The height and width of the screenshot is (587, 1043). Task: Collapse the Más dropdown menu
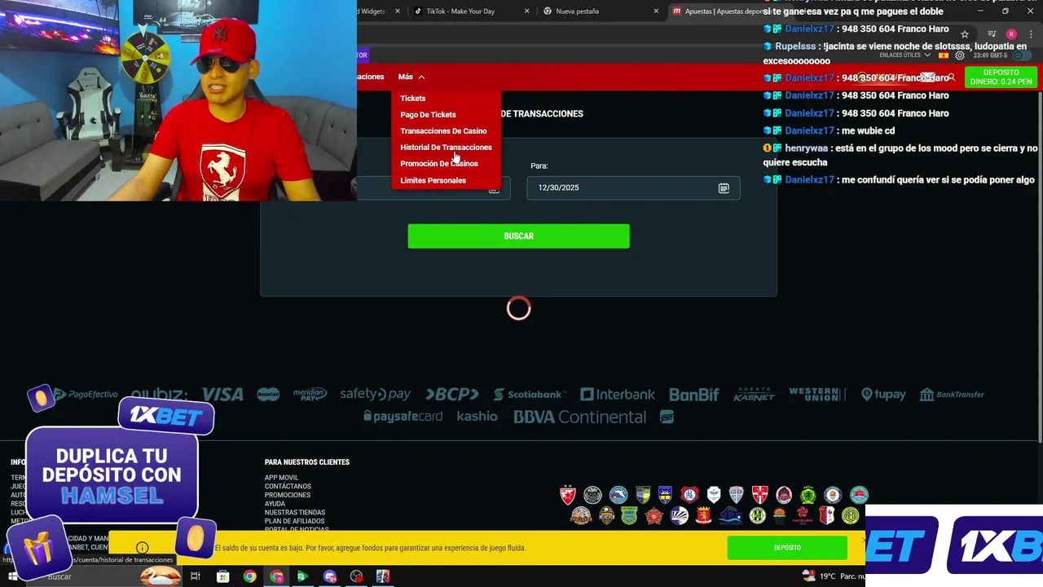(x=411, y=77)
